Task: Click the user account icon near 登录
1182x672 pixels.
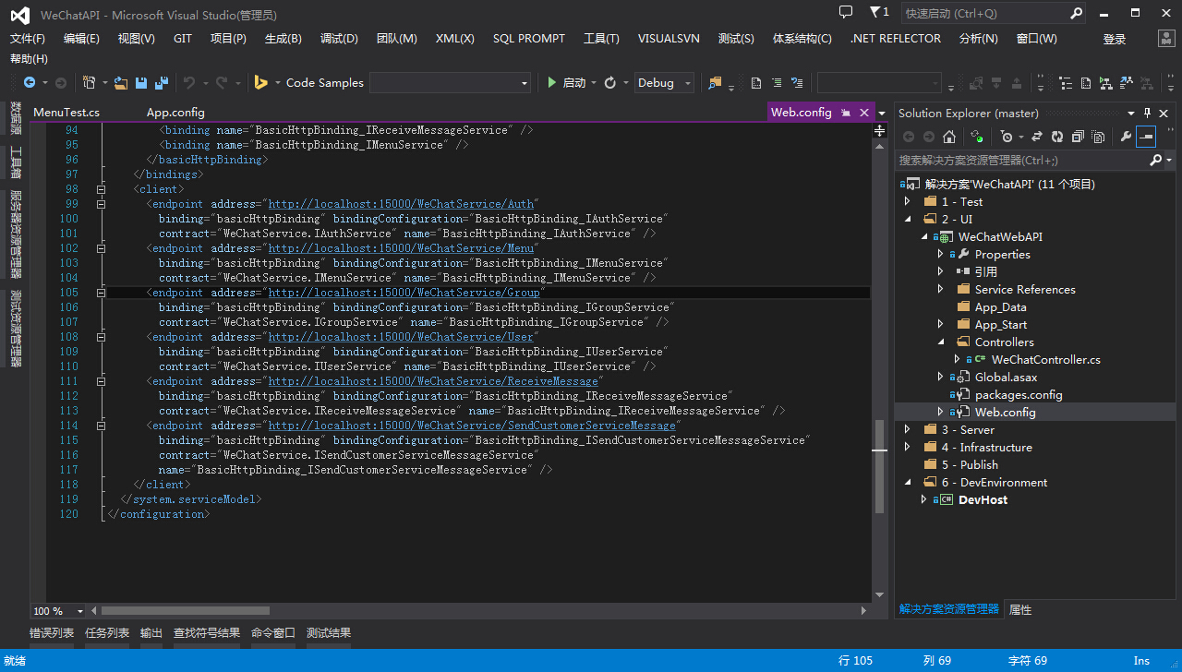Action: click(1164, 39)
